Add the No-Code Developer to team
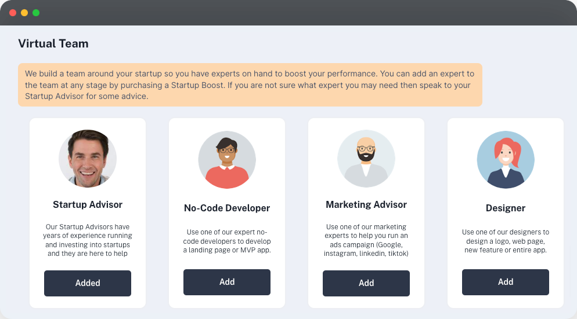Image resolution: width=577 pixels, height=319 pixels. tap(227, 282)
